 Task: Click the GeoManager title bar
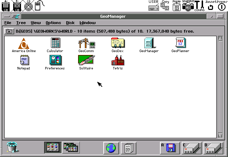113,16
